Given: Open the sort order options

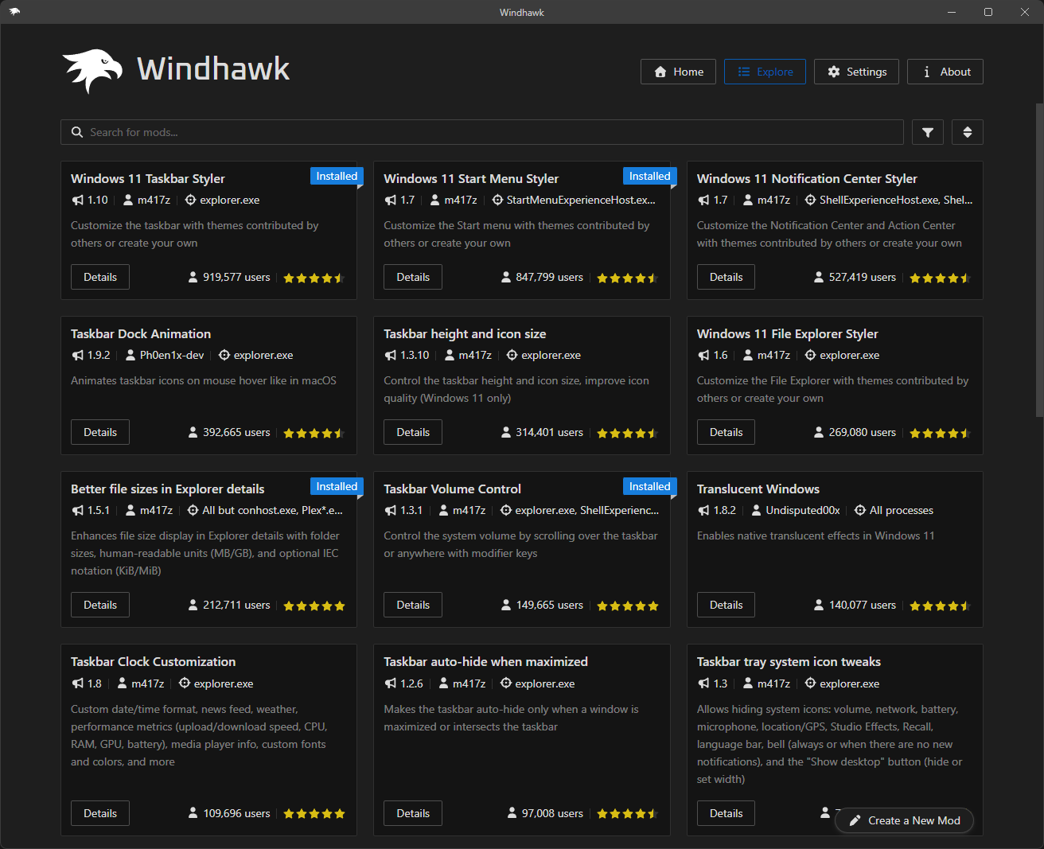Looking at the screenshot, I should click(968, 132).
